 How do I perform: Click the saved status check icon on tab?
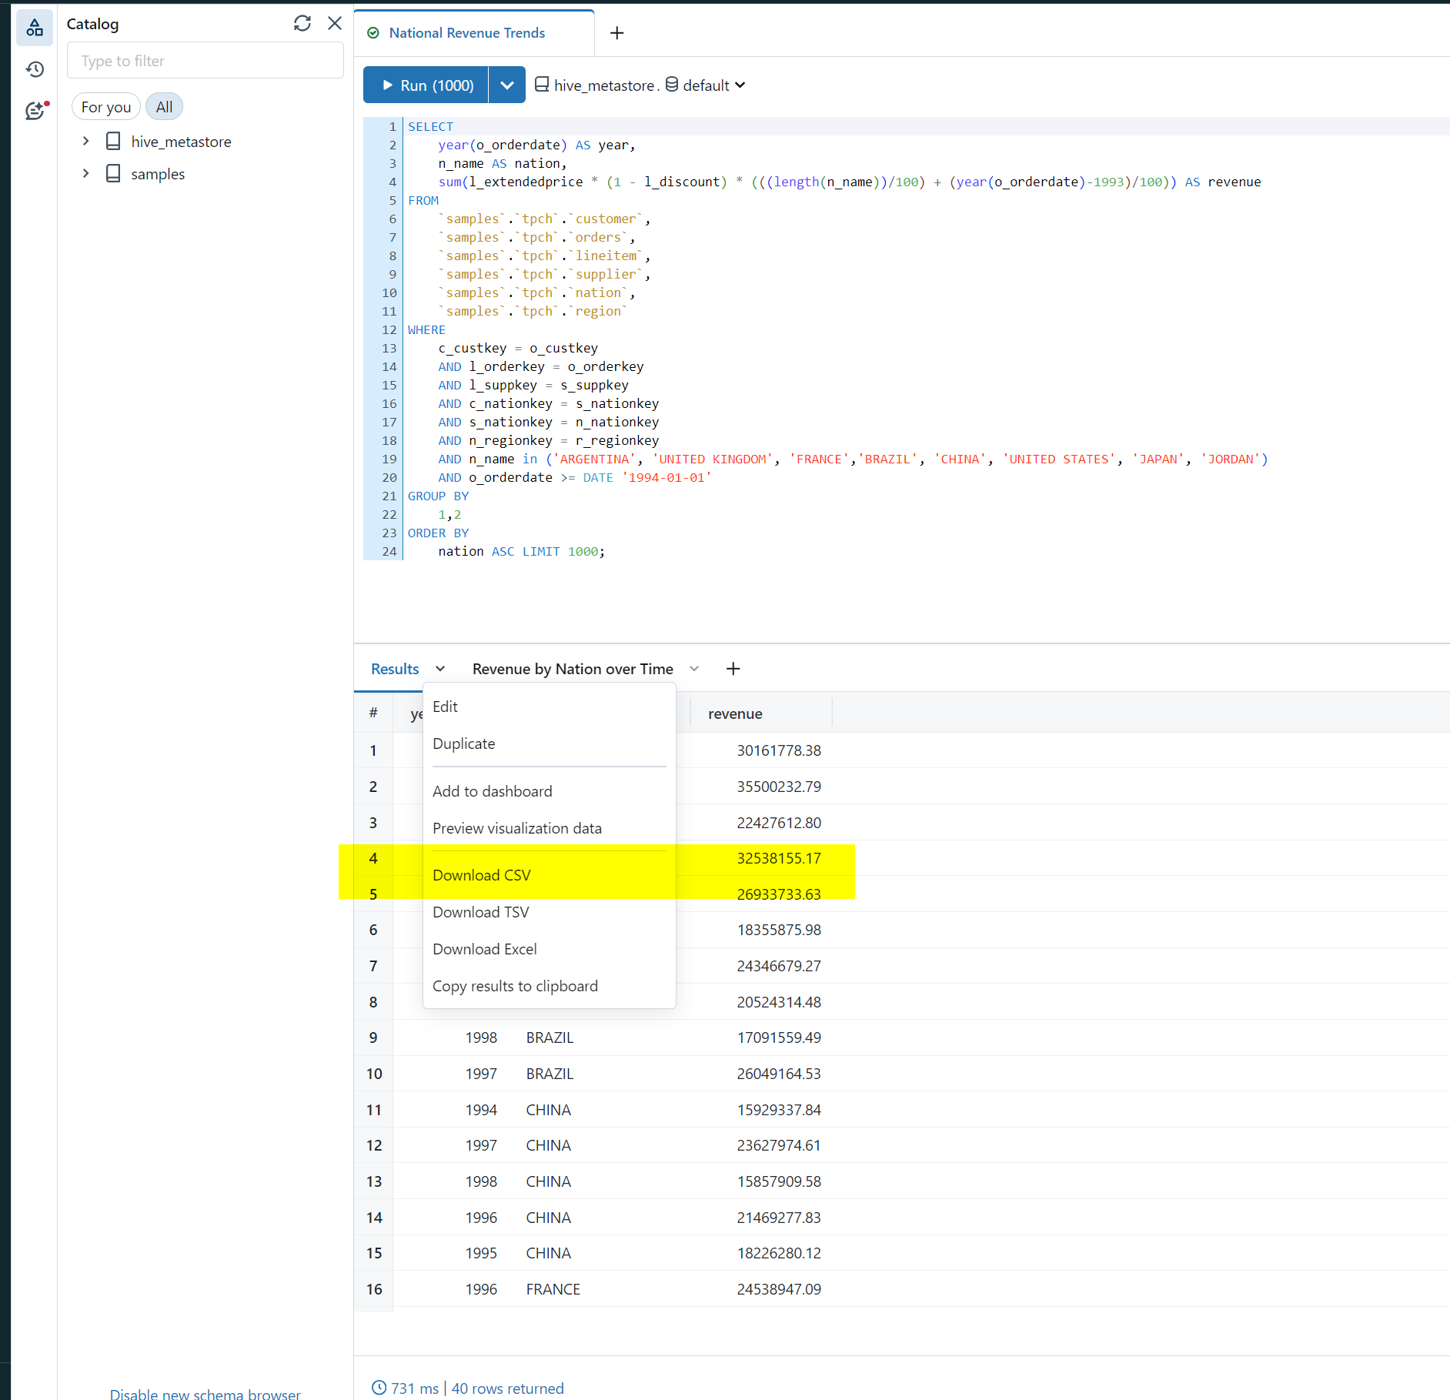pyautogui.click(x=373, y=33)
